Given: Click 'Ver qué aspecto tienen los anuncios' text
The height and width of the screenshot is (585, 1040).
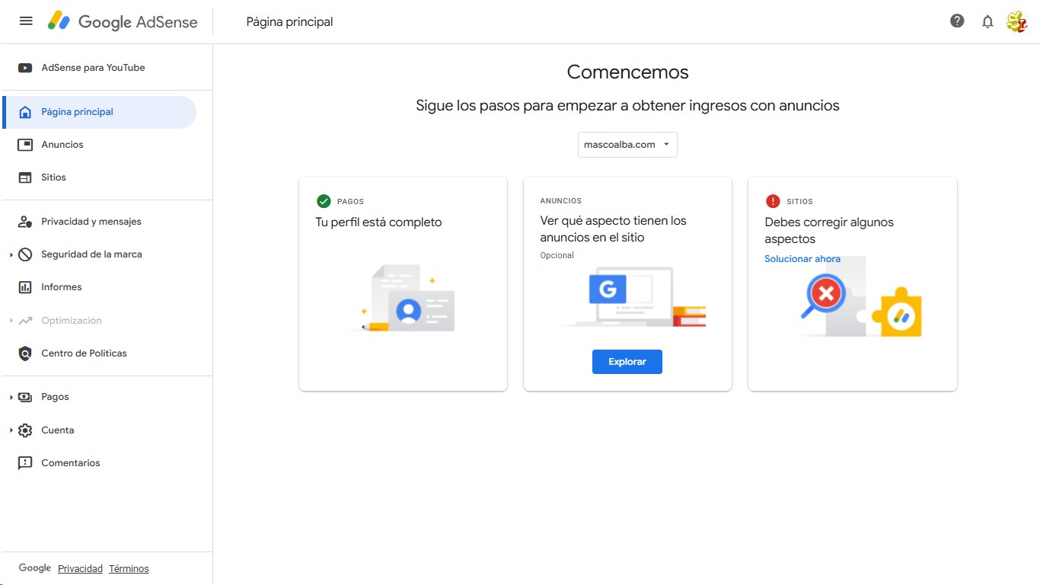Looking at the screenshot, I should (614, 229).
